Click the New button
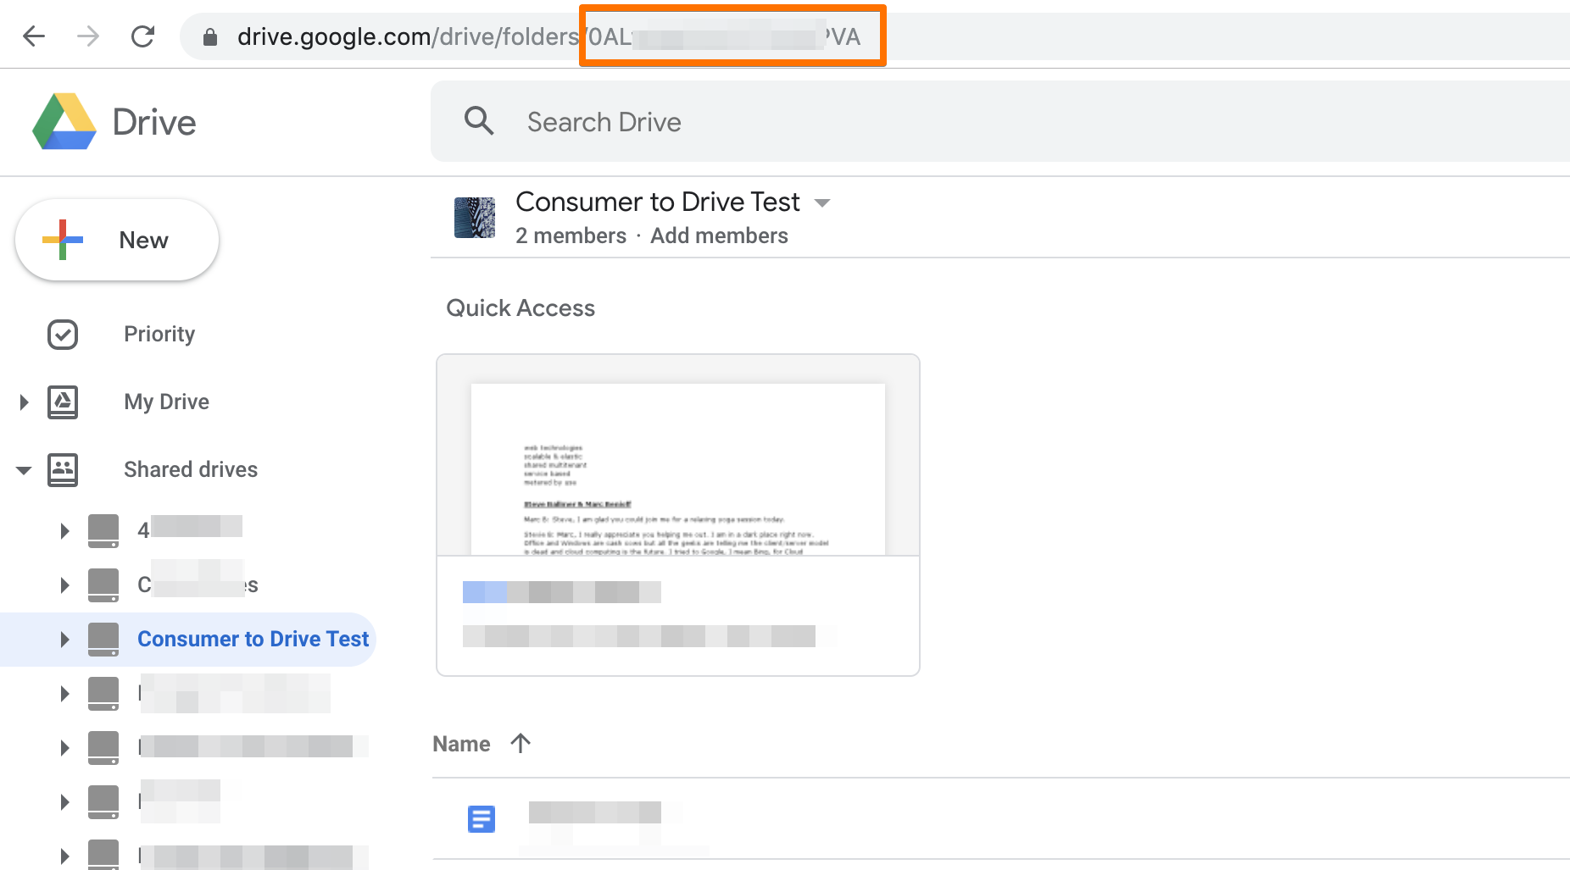1570x870 pixels. coord(117,240)
